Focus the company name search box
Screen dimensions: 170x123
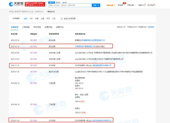[70, 5]
